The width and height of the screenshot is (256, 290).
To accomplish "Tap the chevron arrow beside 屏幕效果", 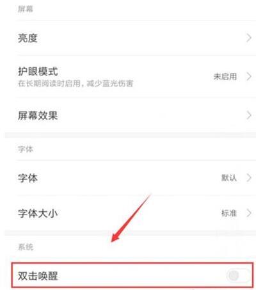I will click(249, 115).
